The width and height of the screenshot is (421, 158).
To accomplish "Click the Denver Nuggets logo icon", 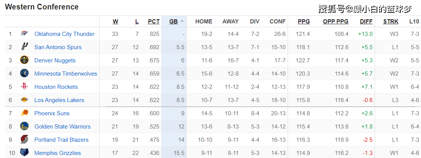I will 24,60.
